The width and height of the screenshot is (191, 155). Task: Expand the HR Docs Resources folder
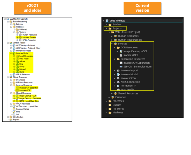pyautogui.click(x=11, y=83)
